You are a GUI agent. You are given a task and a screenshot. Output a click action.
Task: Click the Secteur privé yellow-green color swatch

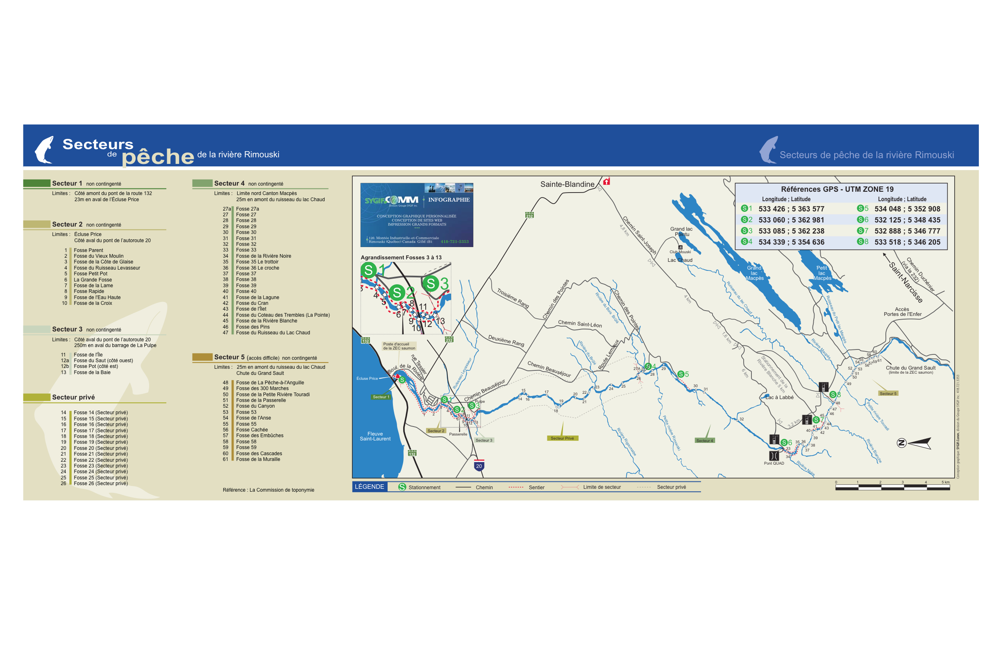point(36,397)
